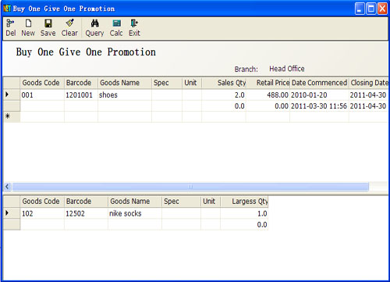Image resolution: width=390 pixels, height=282 pixels.
Task: Select date commenced cell 2010-01-20
Action: coord(319,95)
